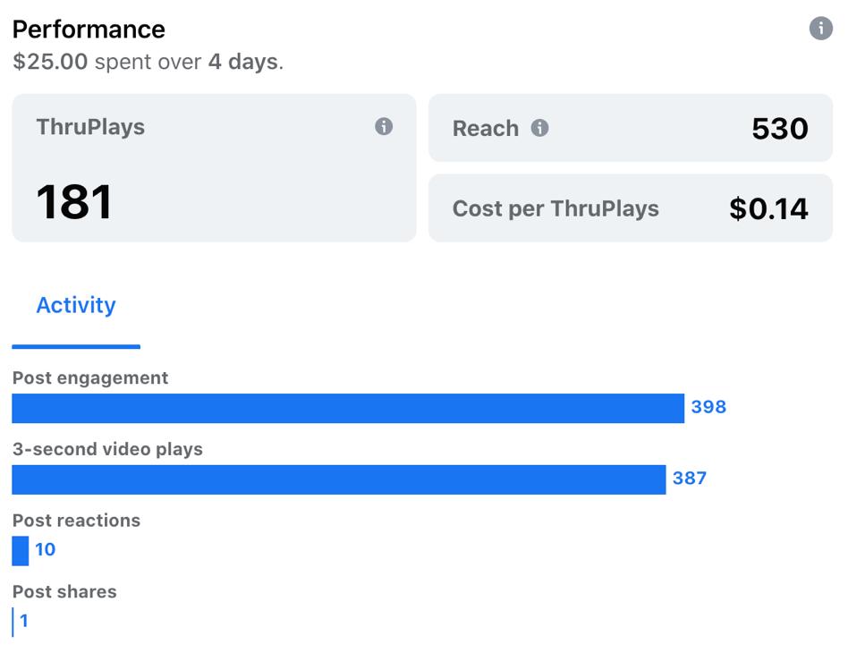Click the info icon beside Reach
This screenshot has width=848, height=661.
[539, 128]
